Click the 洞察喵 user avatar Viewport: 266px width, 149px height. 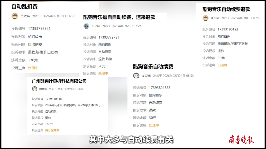click(x=35, y=89)
